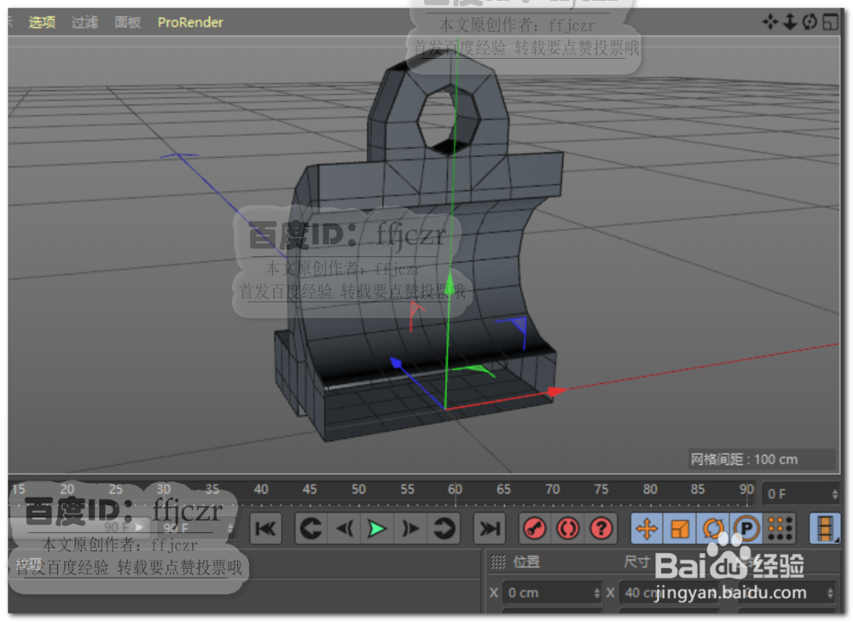The width and height of the screenshot is (853, 622).
Task: Click frame 60 on the timeline ruler
Action: 456,488
